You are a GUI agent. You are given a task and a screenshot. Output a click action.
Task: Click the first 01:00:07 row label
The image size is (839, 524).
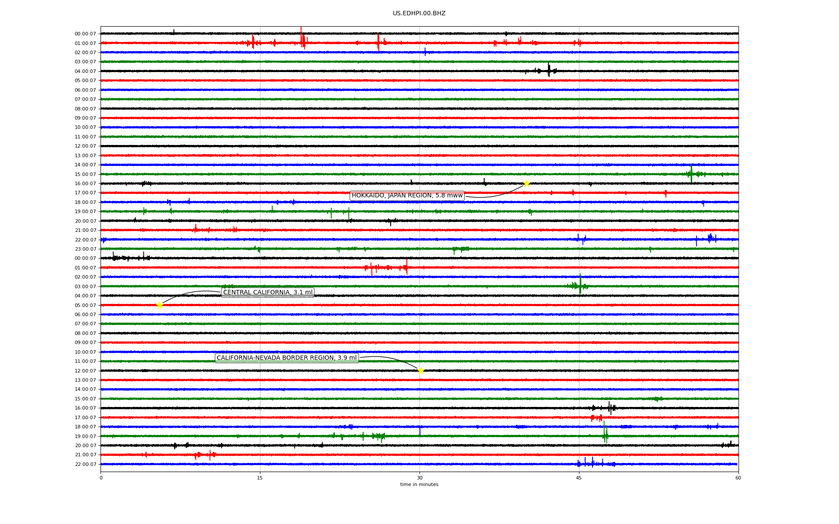[x=85, y=43]
